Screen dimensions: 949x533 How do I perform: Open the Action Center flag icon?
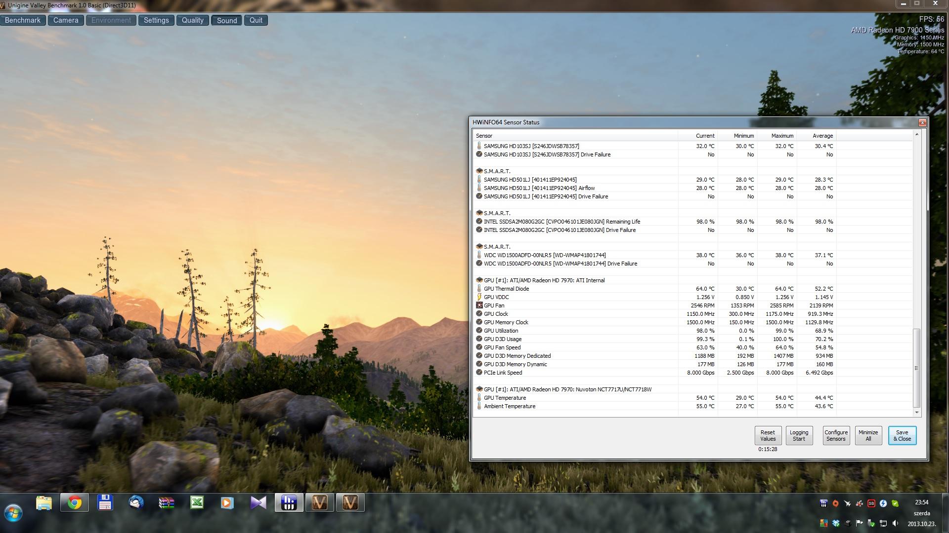point(859,523)
